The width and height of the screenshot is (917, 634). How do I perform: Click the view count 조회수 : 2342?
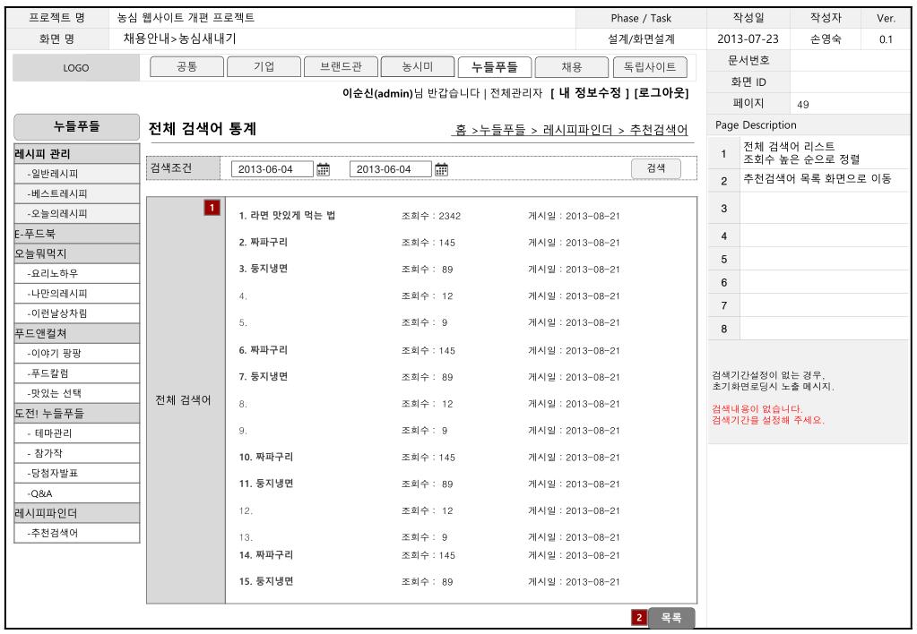coord(431,216)
